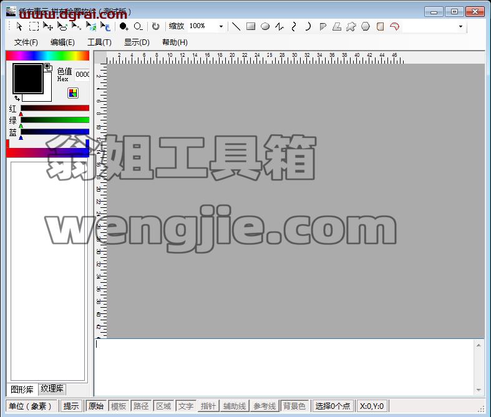Select the hexagon polygon tool
This screenshot has height=417, width=491.
tap(366, 27)
